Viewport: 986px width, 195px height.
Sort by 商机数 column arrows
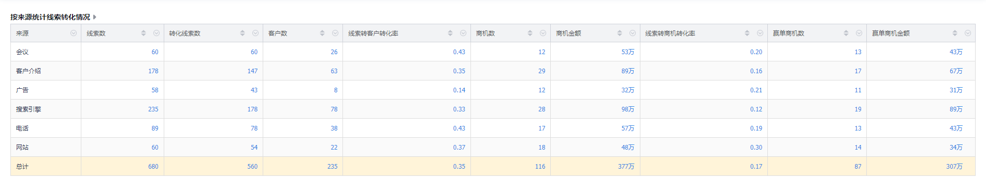click(x=530, y=33)
